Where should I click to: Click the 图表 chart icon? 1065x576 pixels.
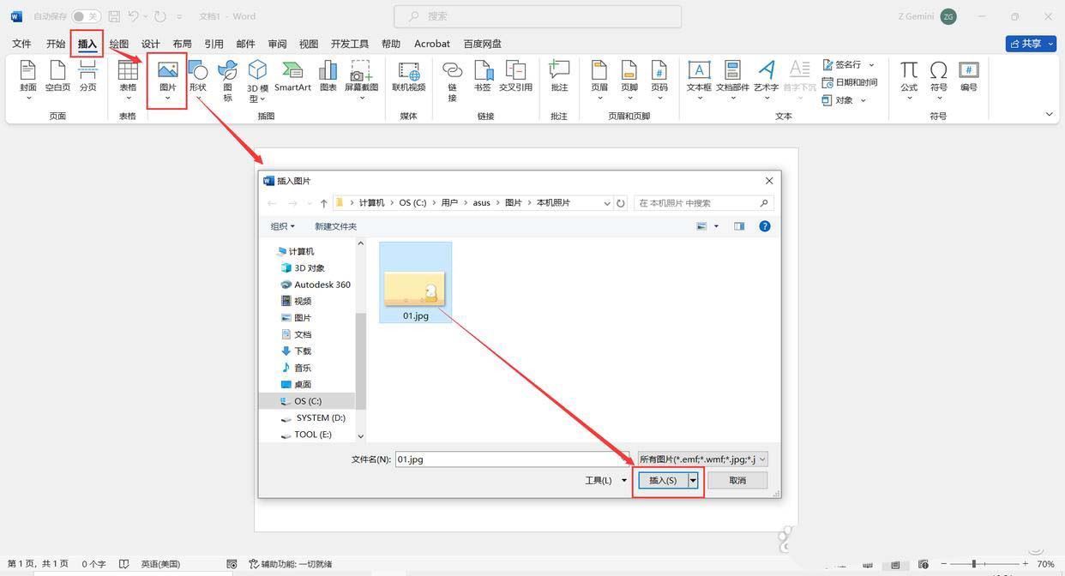(x=328, y=75)
